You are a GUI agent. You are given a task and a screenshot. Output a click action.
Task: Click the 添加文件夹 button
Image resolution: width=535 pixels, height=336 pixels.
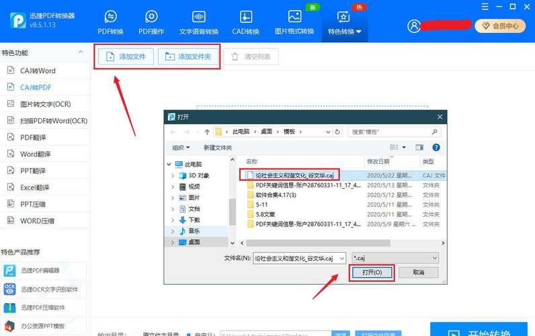(188, 56)
